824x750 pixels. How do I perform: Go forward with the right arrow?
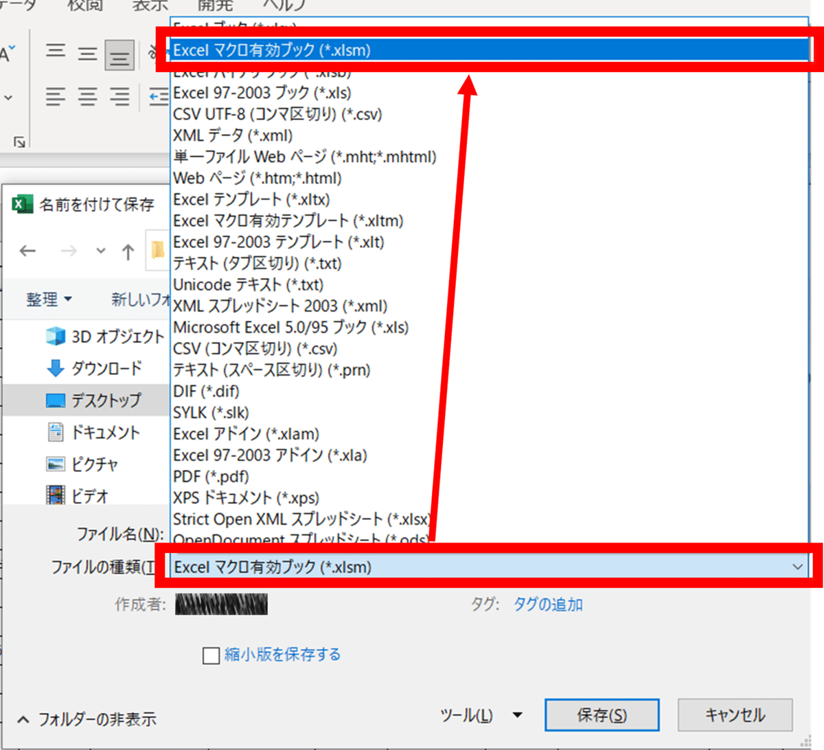[68, 251]
